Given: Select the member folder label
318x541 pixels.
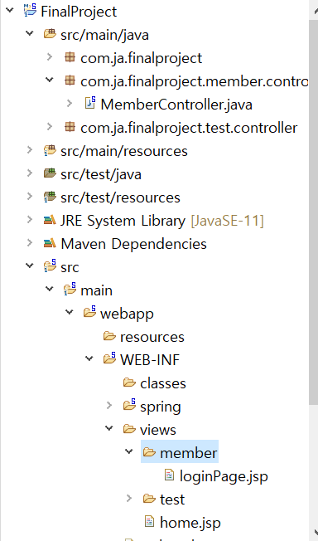Looking at the screenshot, I should click(189, 453).
